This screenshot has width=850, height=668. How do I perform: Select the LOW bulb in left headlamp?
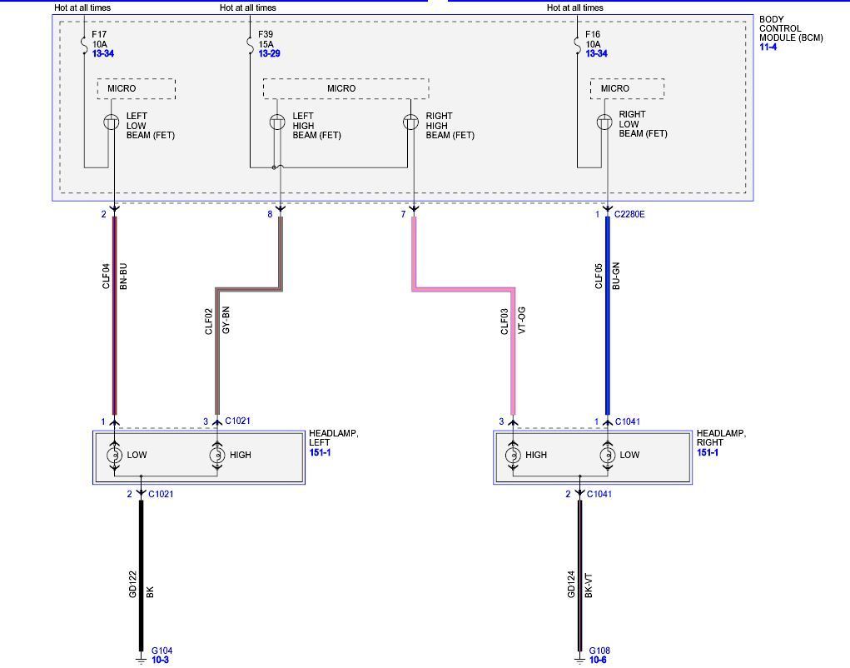113,455
